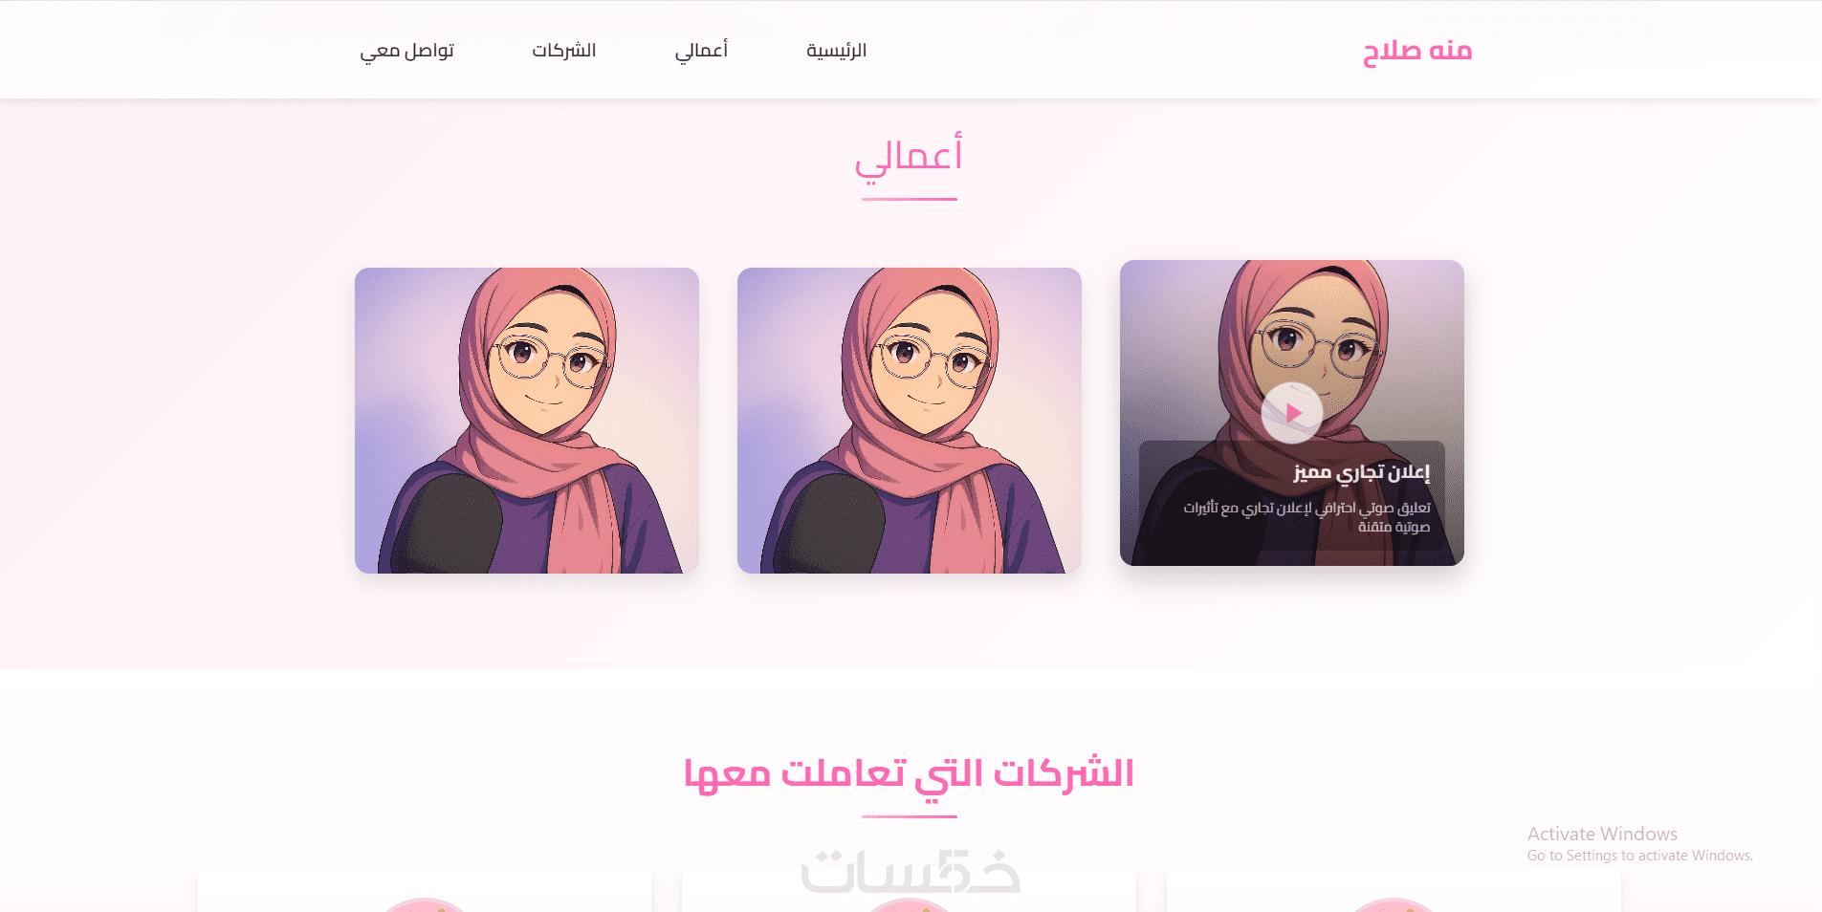The width and height of the screenshot is (1822, 912).
Task: Click the الشركات التي تعاملت معها heading
Action: coord(909,774)
